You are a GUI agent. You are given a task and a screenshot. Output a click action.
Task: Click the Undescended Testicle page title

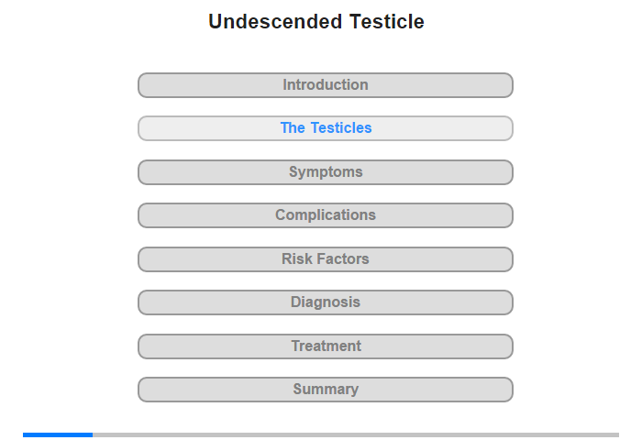point(316,22)
